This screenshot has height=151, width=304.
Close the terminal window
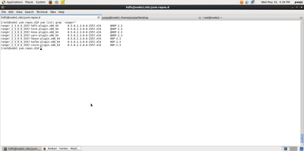[x=301, y=7]
